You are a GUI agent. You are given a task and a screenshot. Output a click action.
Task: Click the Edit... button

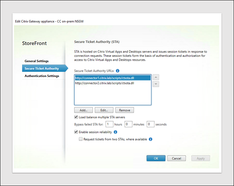(104, 110)
